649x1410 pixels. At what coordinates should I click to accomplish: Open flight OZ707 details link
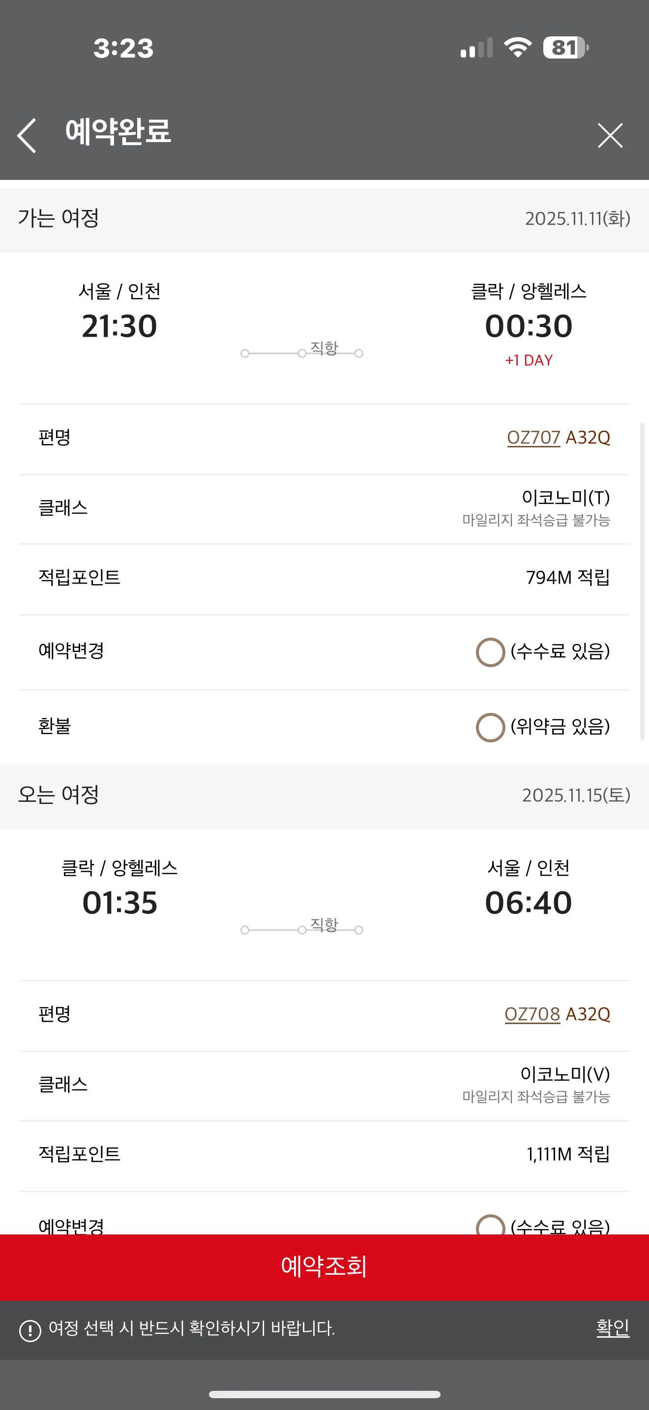(533, 438)
